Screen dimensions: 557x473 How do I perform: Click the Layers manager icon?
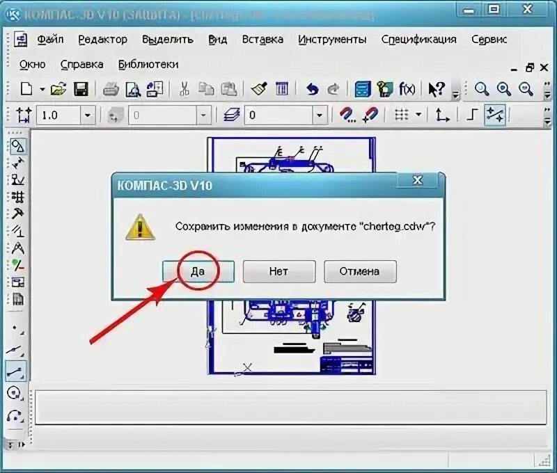pyautogui.click(x=232, y=115)
